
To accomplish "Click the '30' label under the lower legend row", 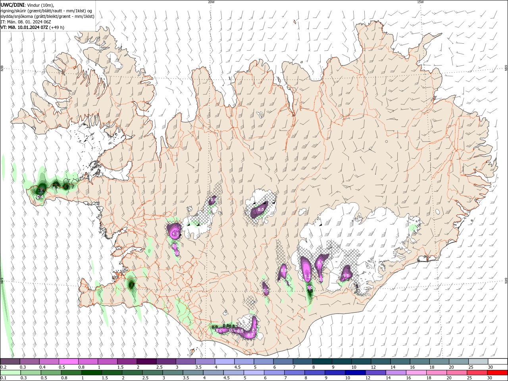I will [490, 378].
